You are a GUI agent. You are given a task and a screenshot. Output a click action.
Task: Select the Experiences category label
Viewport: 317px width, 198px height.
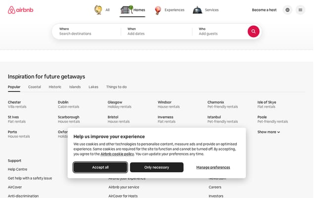tap(174, 10)
